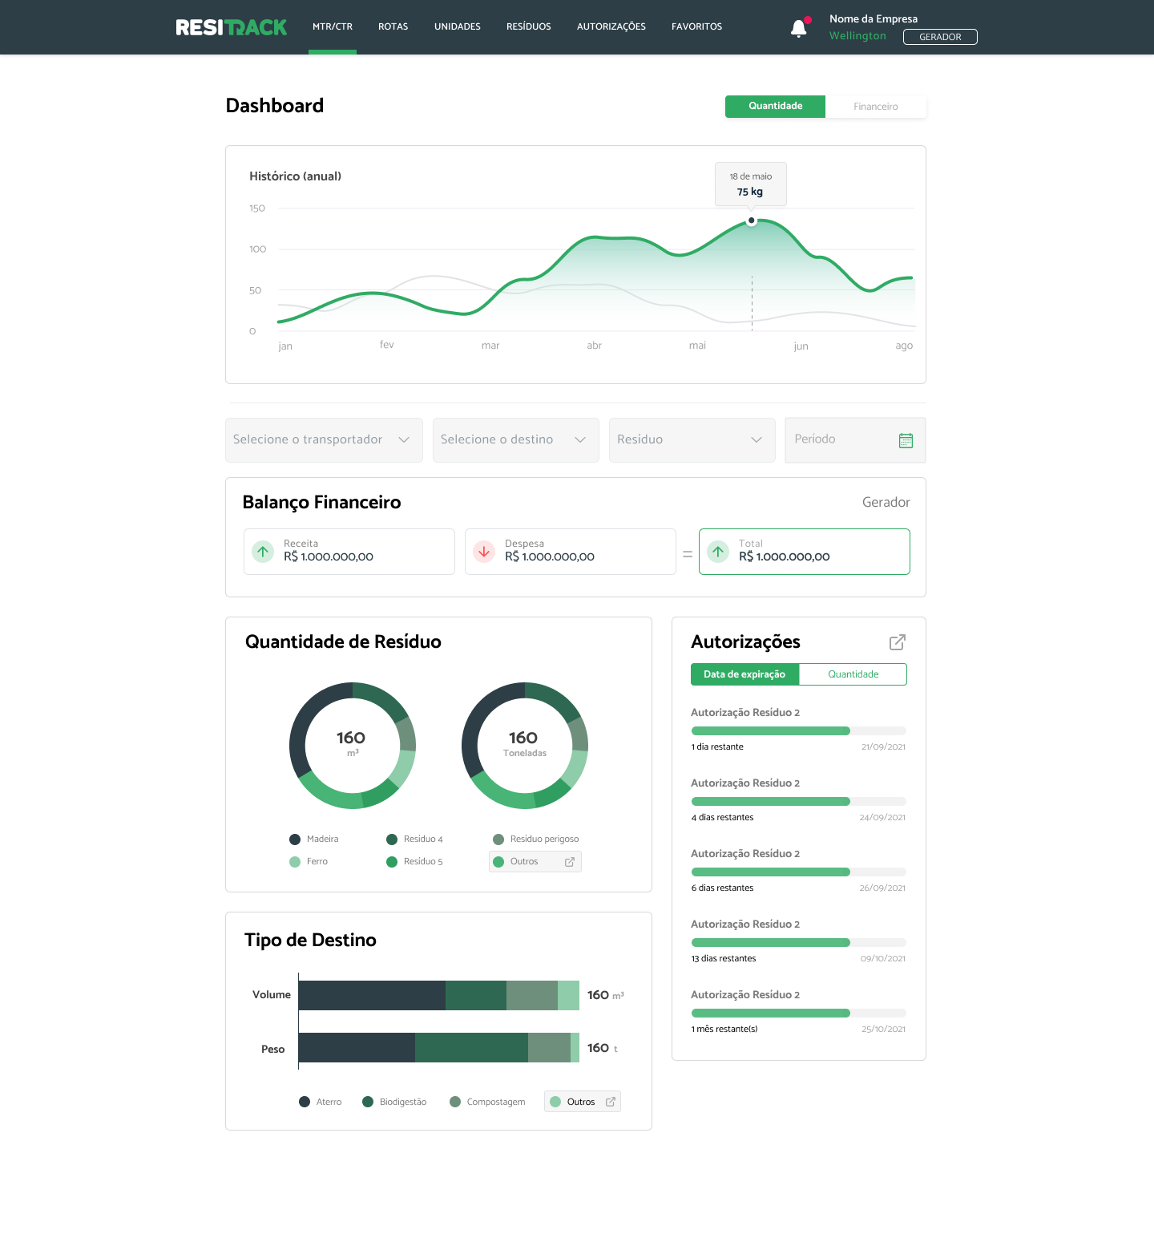
Task: Click the Wellington user name link
Action: (857, 36)
